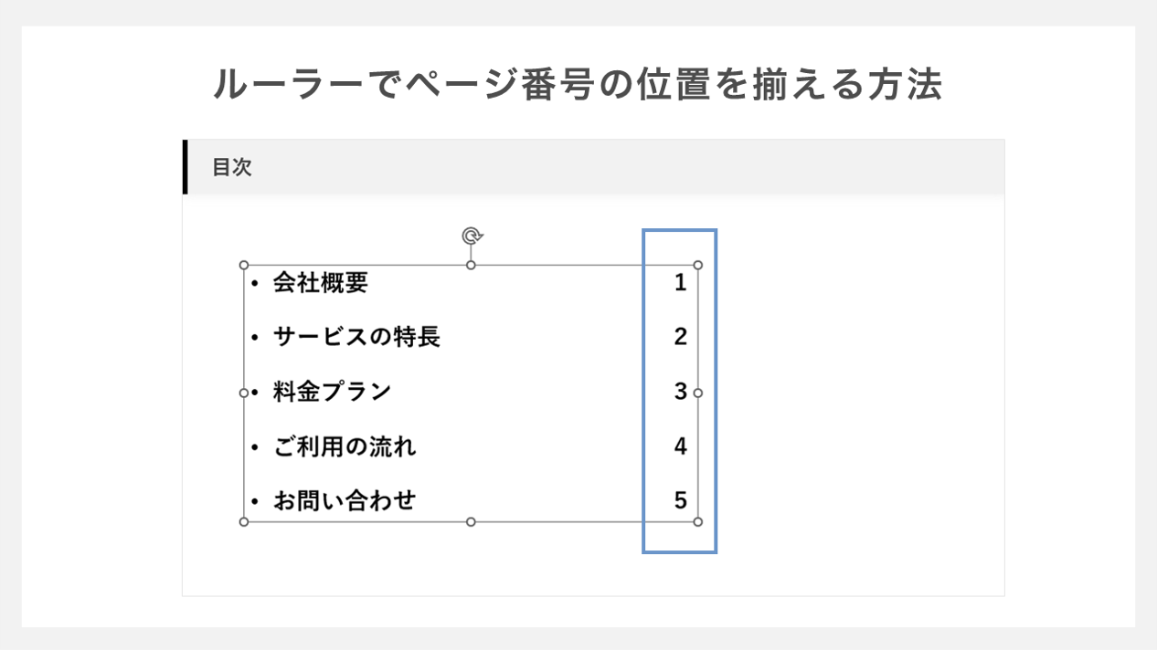Click the bottom-left resize handle of the text box
The image size is (1157, 650).
coord(244,521)
